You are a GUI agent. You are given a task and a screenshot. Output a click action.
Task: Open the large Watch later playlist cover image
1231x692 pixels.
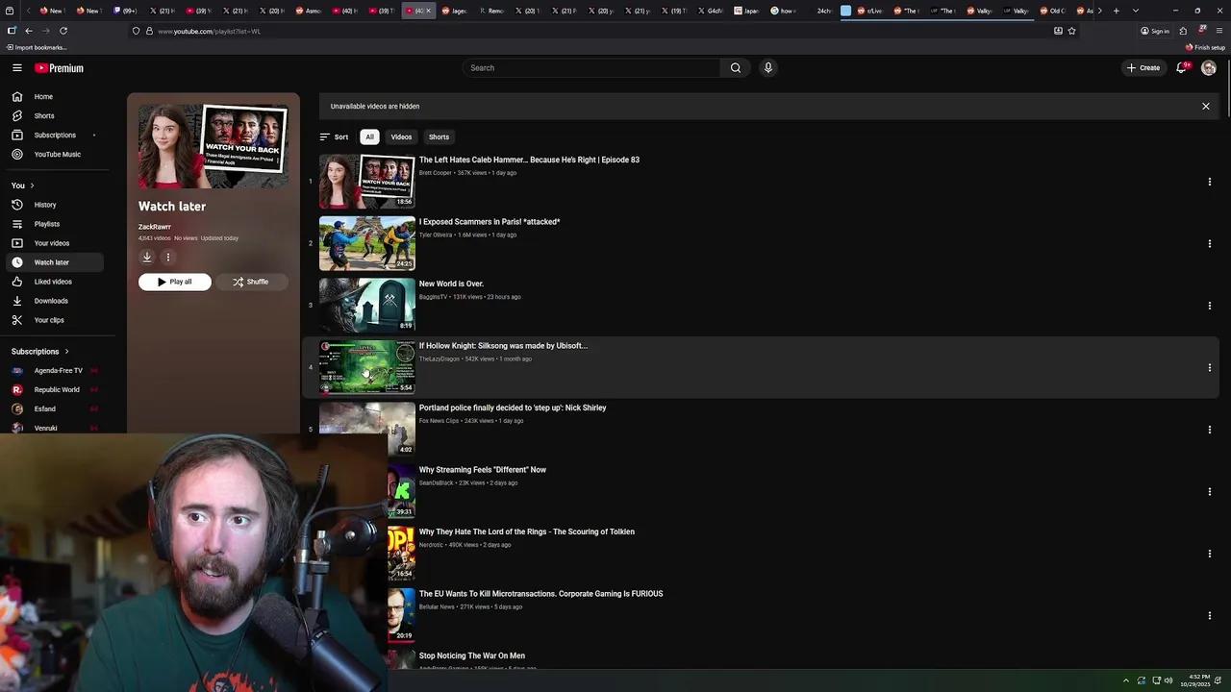[x=214, y=146]
